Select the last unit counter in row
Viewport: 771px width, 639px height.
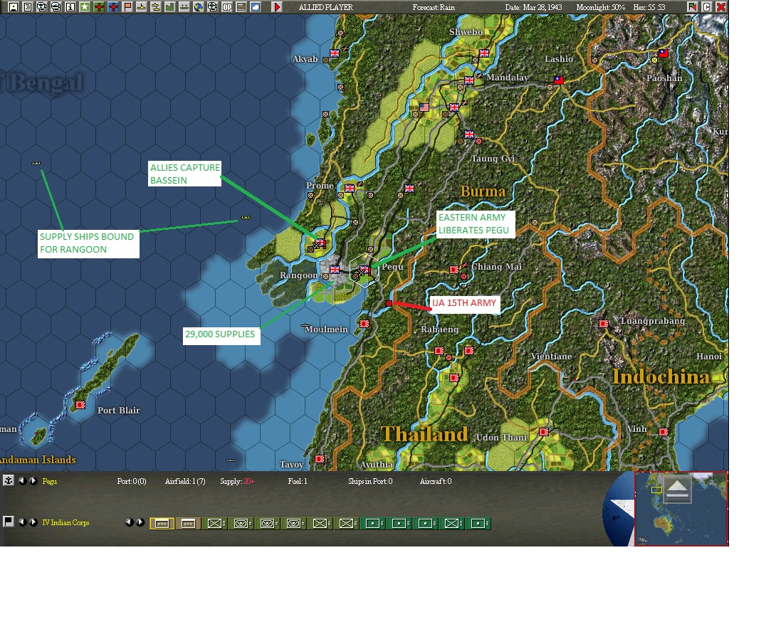(479, 524)
